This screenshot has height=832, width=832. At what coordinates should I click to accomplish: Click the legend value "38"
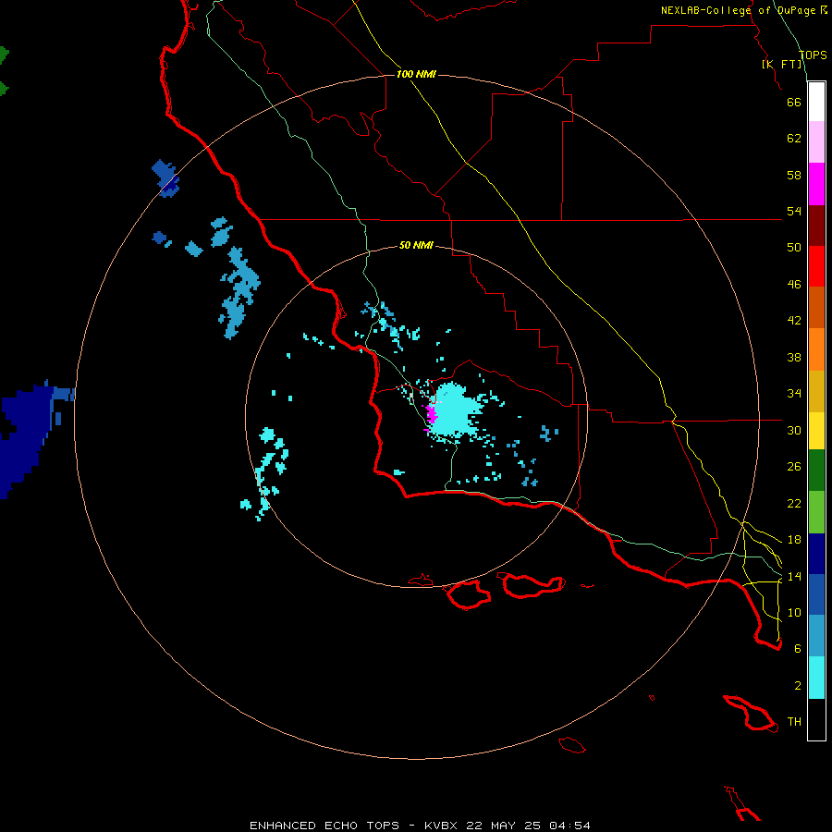pos(794,357)
